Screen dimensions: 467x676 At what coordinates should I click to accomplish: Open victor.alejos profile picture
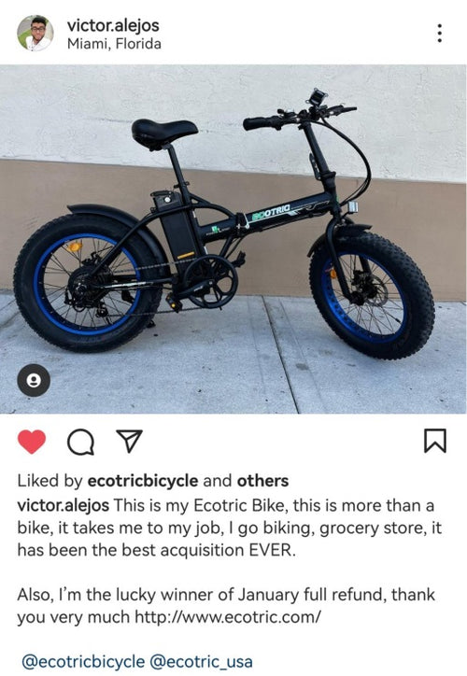(35, 34)
